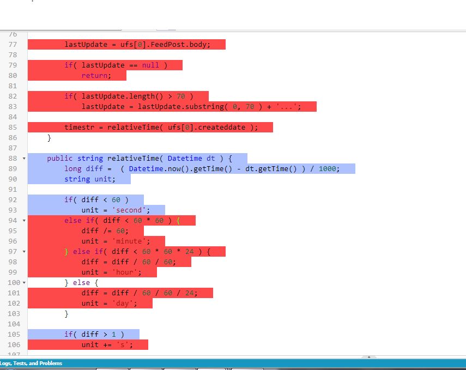Click the 'if( lastUpdate.length() > 70 )' line
The width and height of the screenshot is (466, 370).
click(129, 96)
